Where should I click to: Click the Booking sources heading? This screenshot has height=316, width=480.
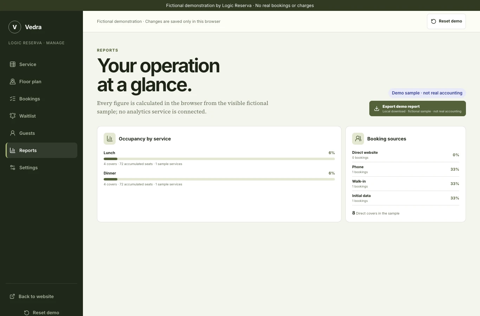pos(387,139)
